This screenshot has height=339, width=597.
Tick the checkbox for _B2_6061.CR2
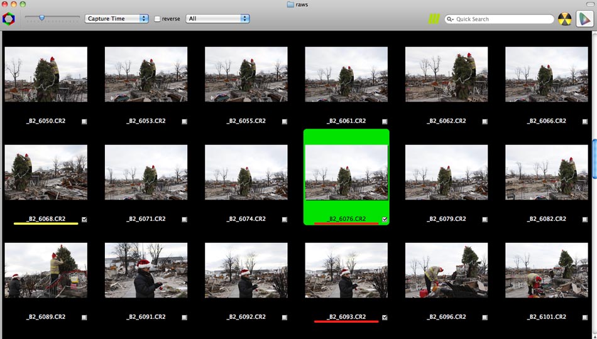[x=385, y=121]
